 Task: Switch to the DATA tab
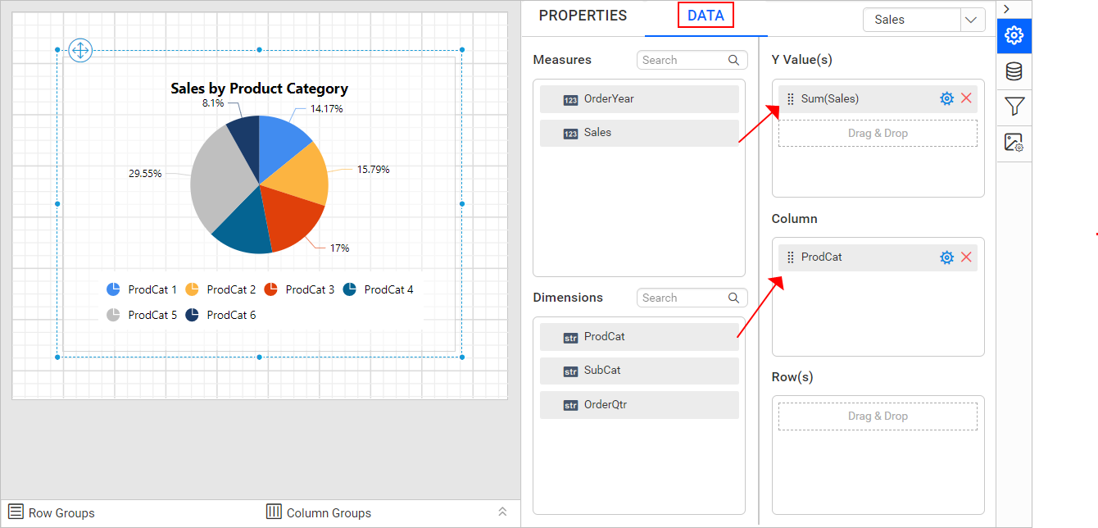click(706, 16)
